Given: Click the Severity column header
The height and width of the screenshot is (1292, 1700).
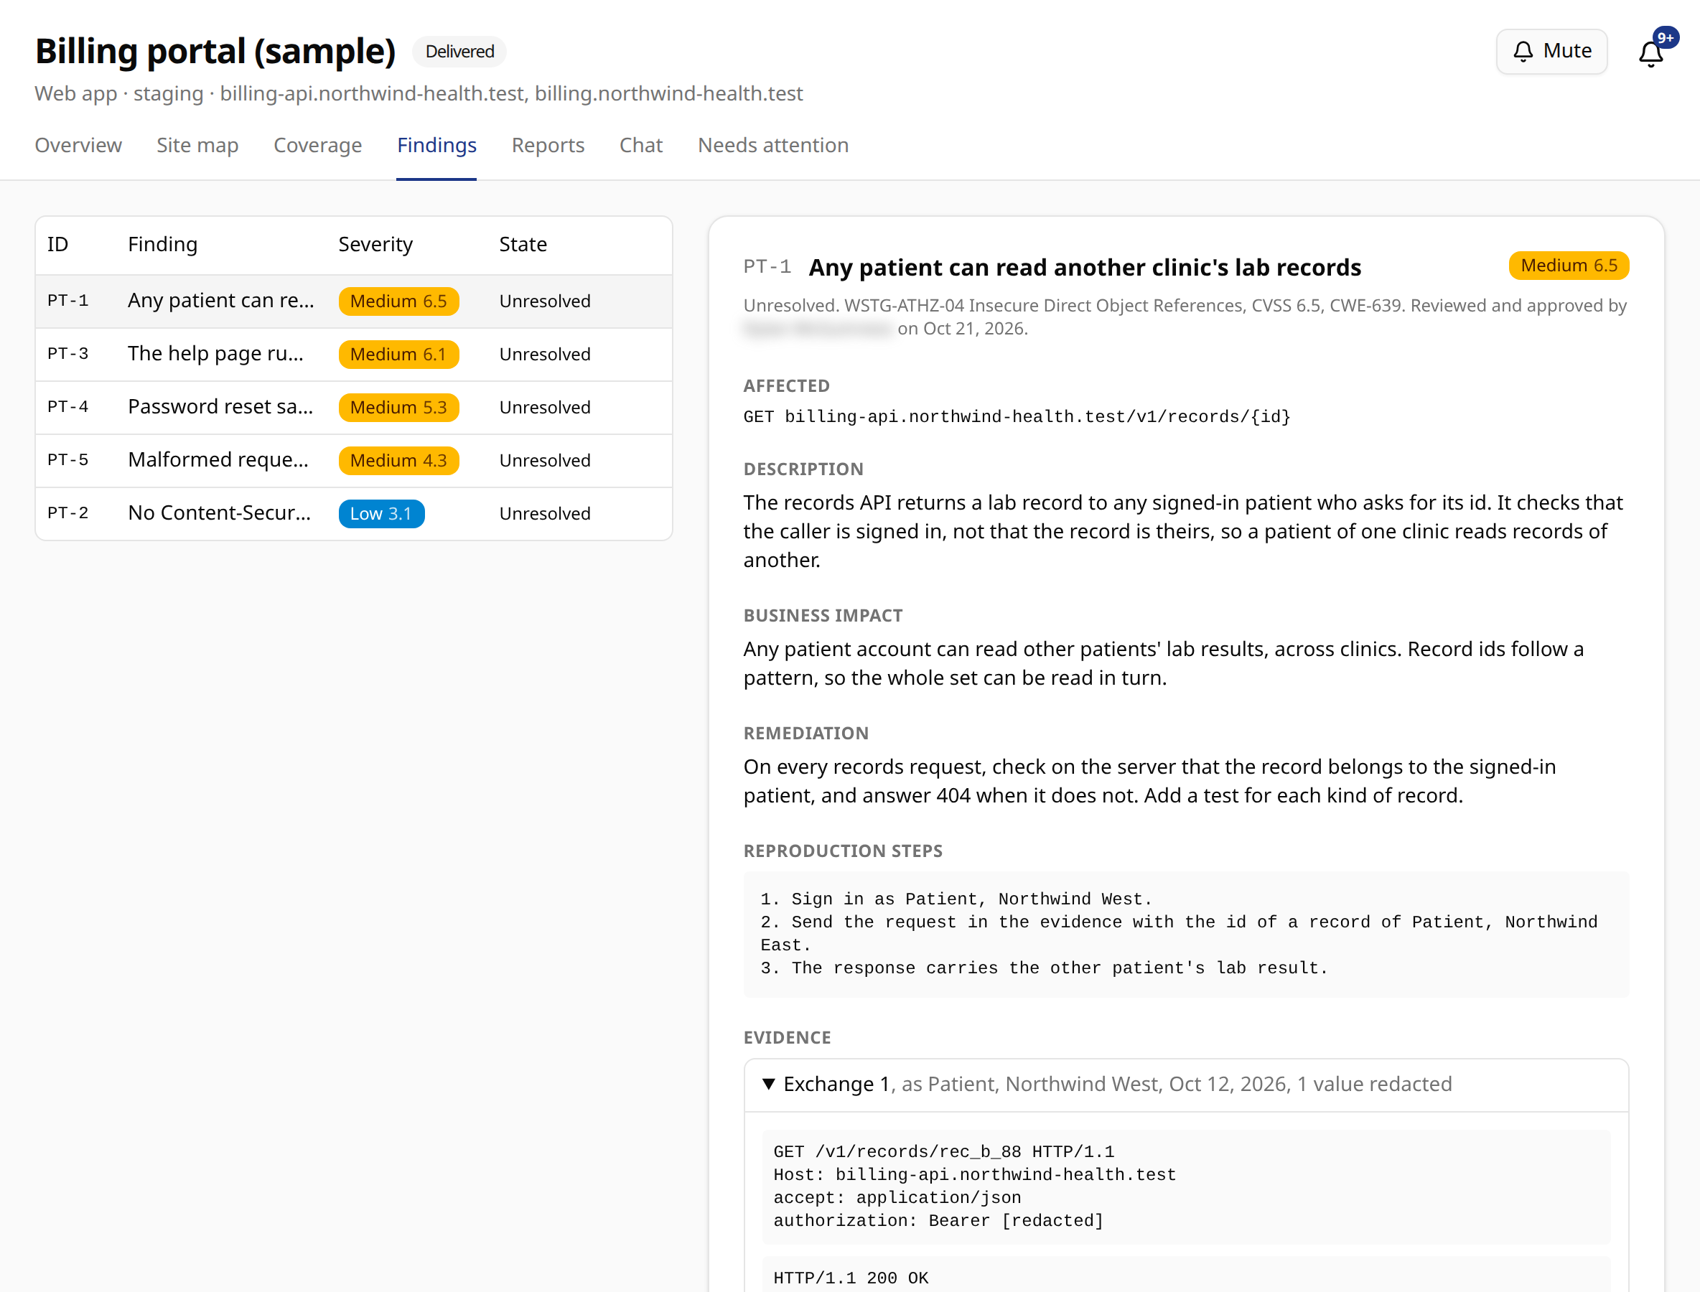Looking at the screenshot, I should pos(375,245).
